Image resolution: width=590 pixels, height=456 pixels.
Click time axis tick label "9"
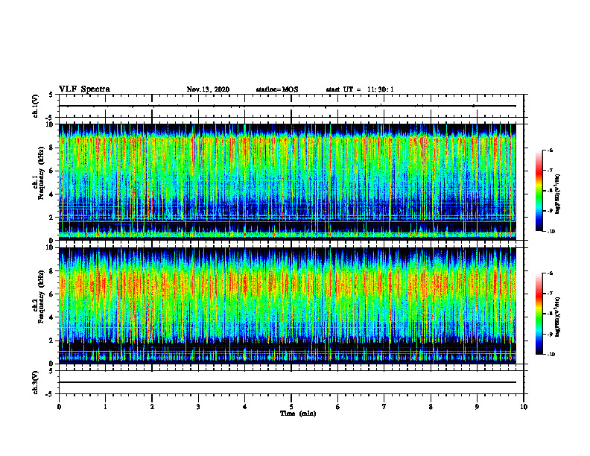[477, 407]
